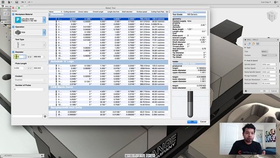
Task: Click the tool list horizontal scrollbar
Action: (89, 118)
